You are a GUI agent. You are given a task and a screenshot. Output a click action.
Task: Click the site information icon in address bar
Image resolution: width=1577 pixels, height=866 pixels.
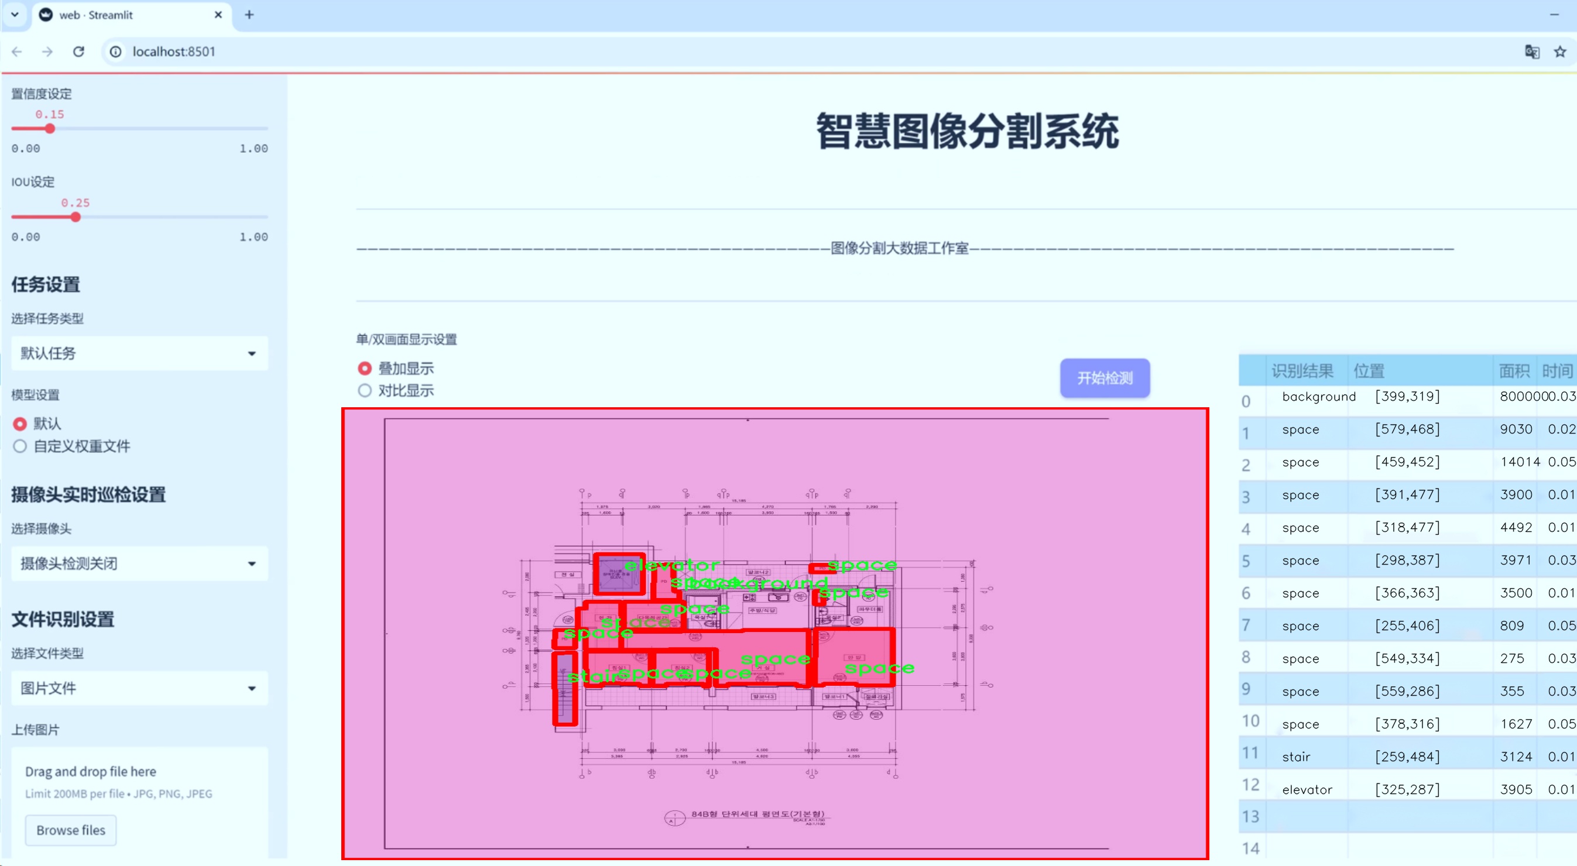[x=116, y=52]
